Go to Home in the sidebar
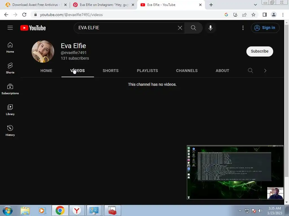The height and width of the screenshot is (216, 289). point(10,47)
